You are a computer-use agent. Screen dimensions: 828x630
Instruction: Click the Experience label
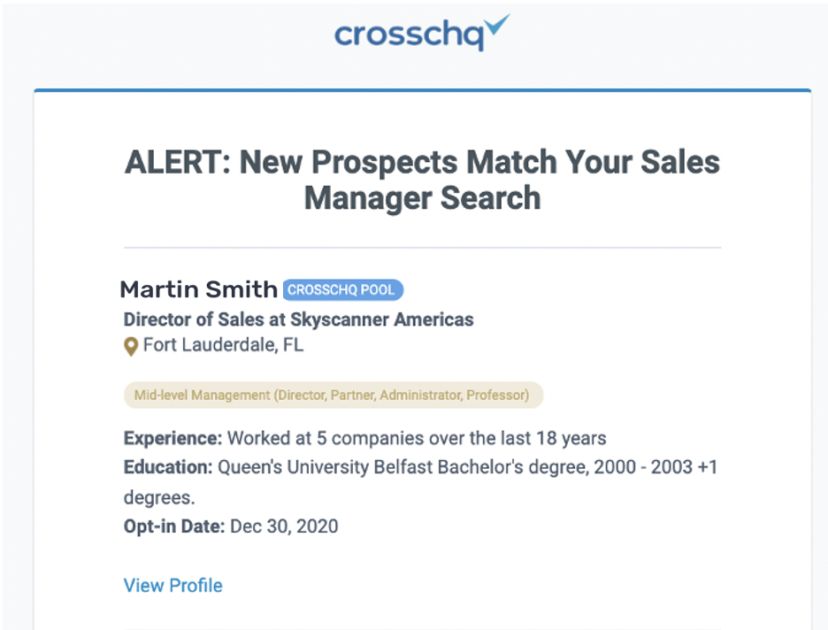click(x=172, y=438)
